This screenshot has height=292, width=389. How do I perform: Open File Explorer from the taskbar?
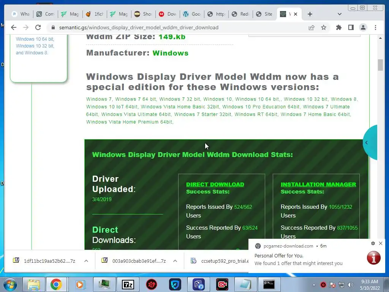coord(34,284)
